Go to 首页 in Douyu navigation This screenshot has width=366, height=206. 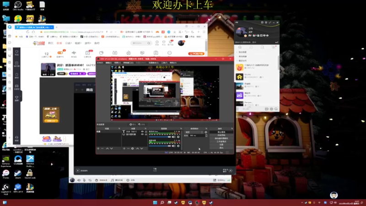click(50, 43)
